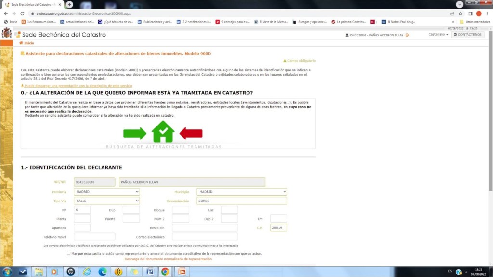Viewport: 493px width, 277px height.
Task: Open Microsoft Edge from the taskbar
Action: [102, 272]
